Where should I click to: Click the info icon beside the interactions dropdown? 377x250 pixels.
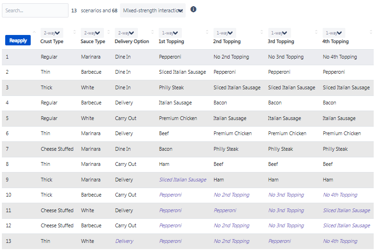point(193,9)
